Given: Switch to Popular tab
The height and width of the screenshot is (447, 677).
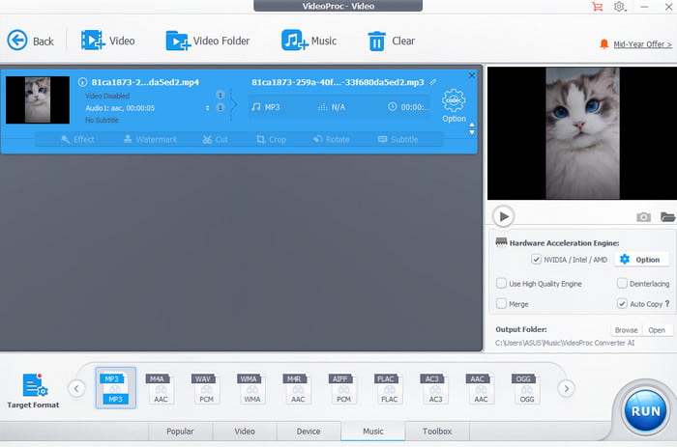Looking at the screenshot, I should pos(180,431).
